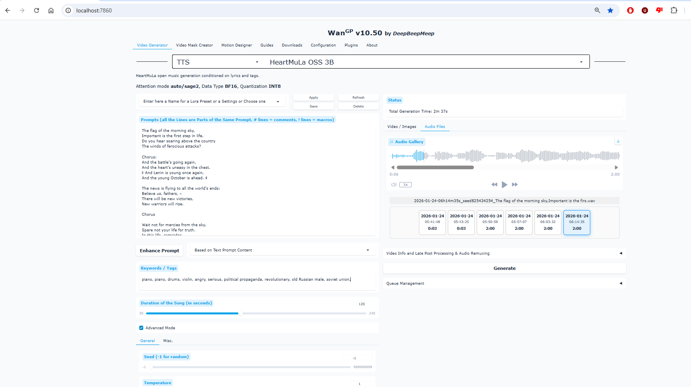691x387 pixels.
Task: Open the HeartMuLa OSS 3B model dropdown
Action: pos(426,62)
